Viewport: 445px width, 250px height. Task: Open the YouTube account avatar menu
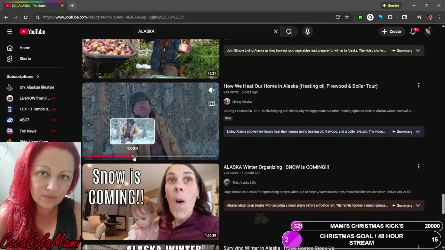point(428,32)
